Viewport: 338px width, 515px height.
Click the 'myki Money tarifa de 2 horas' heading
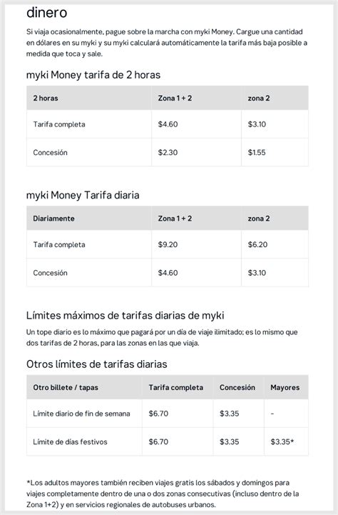click(93, 75)
